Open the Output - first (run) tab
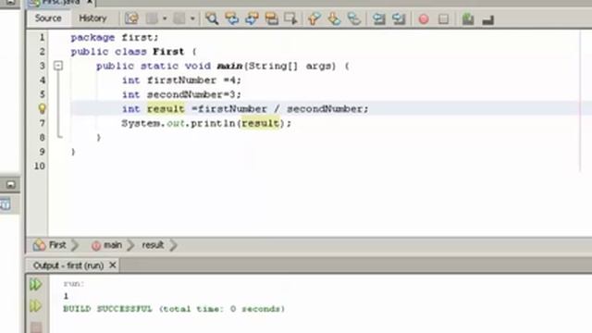This screenshot has width=592, height=333. (68, 265)
